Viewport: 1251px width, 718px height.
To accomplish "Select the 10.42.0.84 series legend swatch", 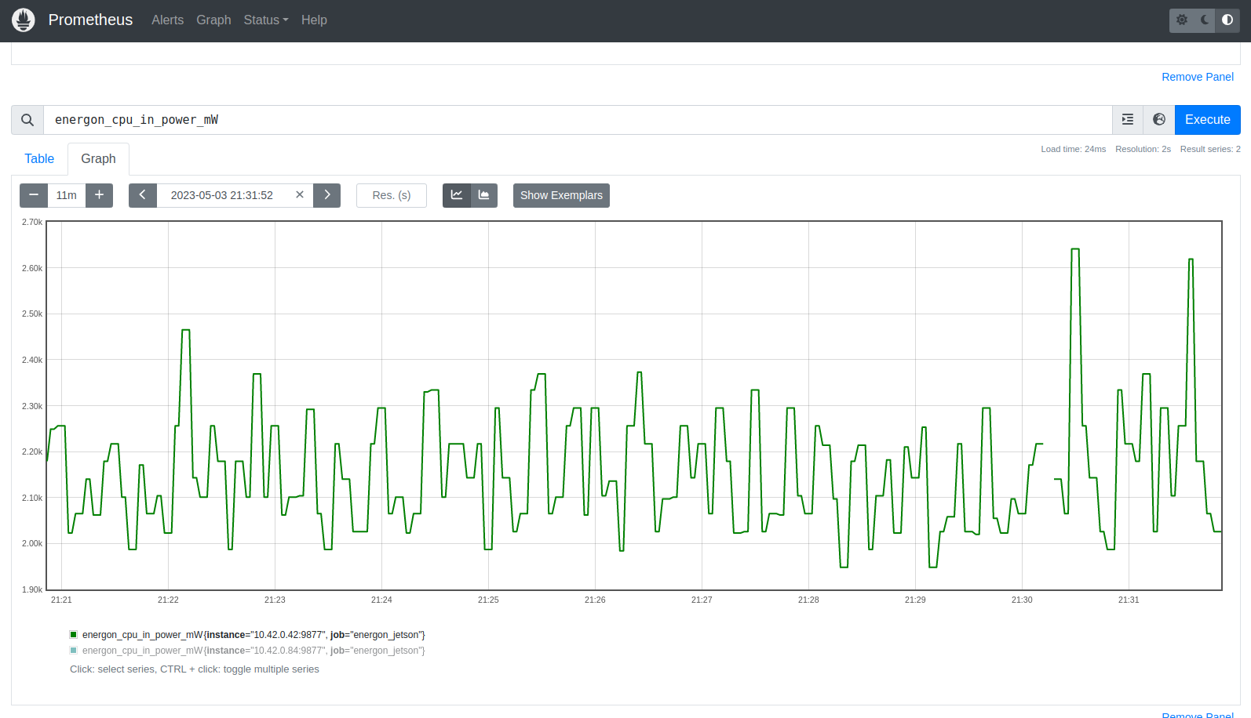I will 74,651.
